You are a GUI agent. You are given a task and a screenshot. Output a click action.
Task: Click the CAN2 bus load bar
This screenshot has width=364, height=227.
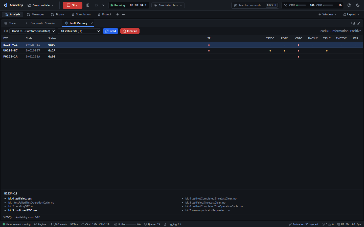[x=328, y=5]
